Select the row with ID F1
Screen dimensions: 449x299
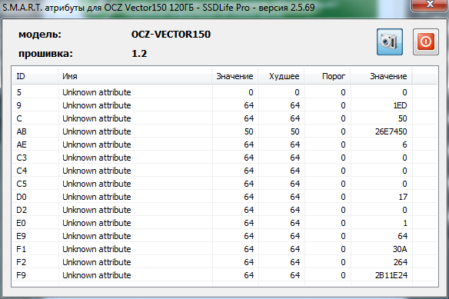[224, 249]
